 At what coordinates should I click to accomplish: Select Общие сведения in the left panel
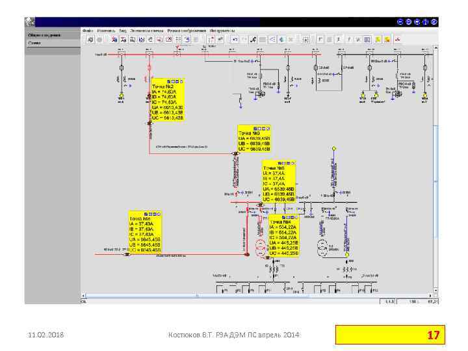[44, 35]
